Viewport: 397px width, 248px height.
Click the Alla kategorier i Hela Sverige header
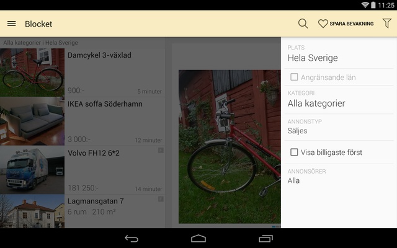tap(40, 43)
